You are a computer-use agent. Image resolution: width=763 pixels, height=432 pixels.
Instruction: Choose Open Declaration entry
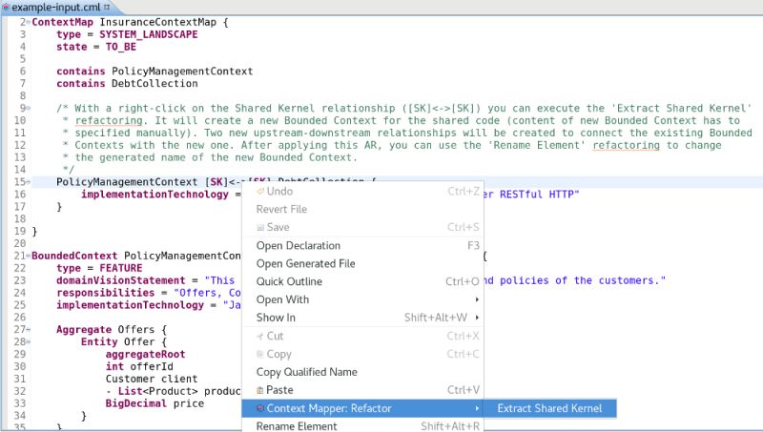[298, 246]
